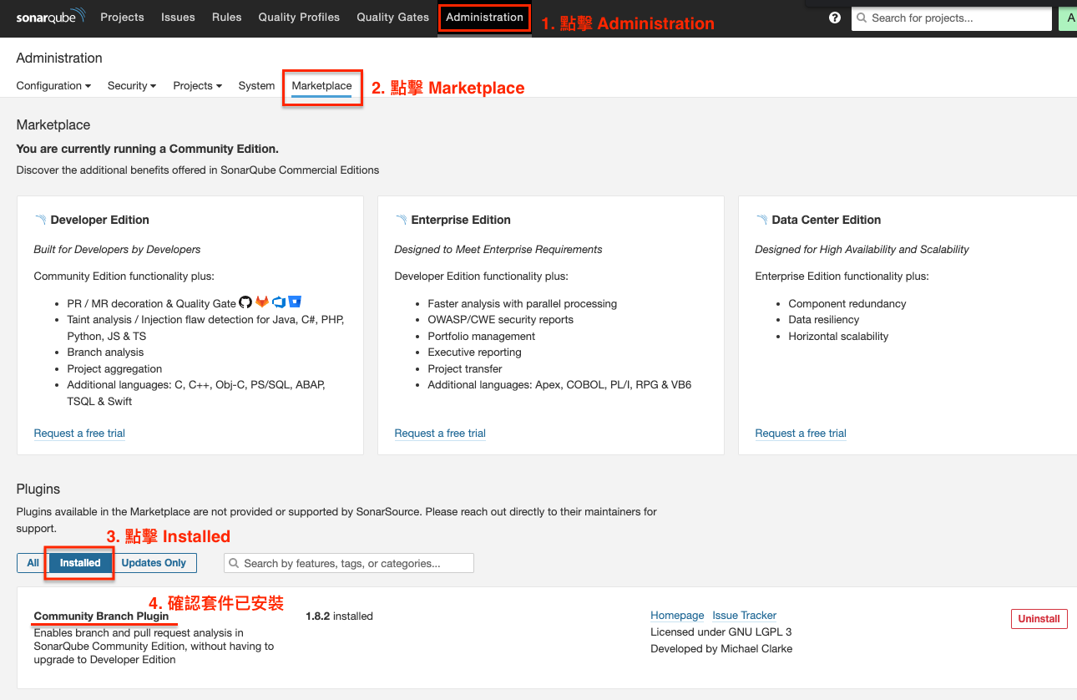Open the help icon in the top bar

pos(834,17)
